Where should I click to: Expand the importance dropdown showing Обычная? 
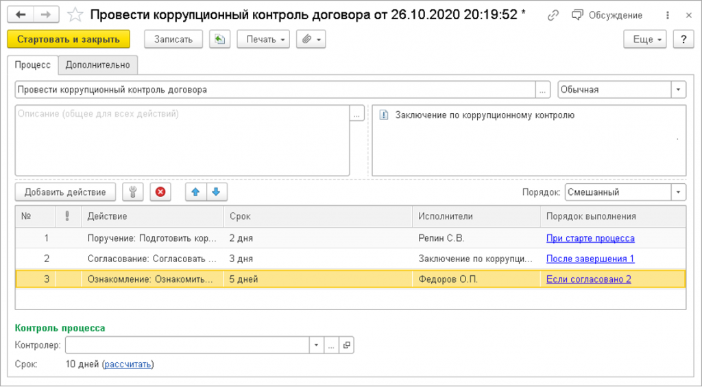679,90
